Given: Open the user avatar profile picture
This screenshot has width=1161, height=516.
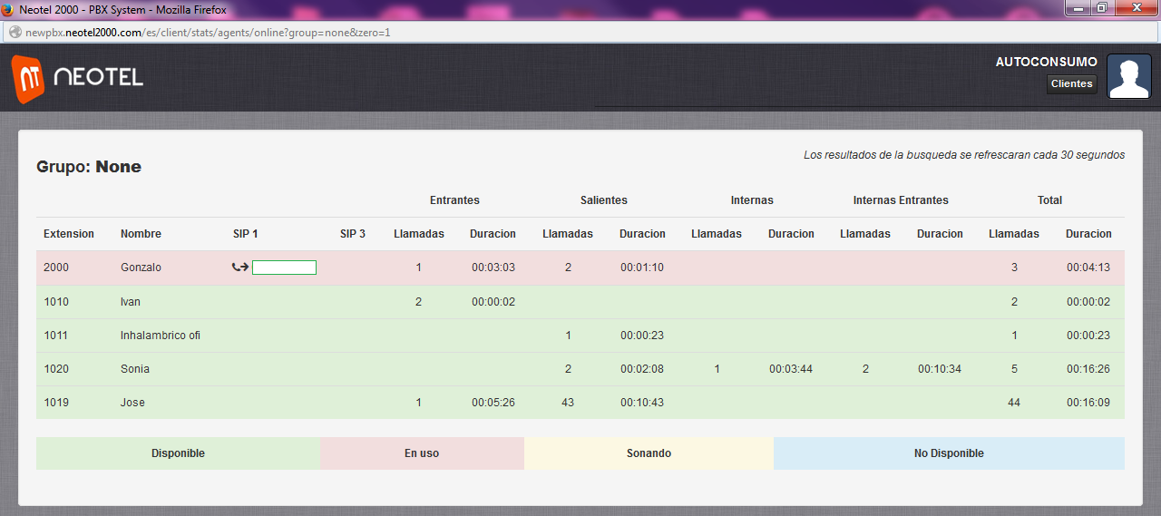Looking at the screenshot, I should click(x=1128, y=77).
